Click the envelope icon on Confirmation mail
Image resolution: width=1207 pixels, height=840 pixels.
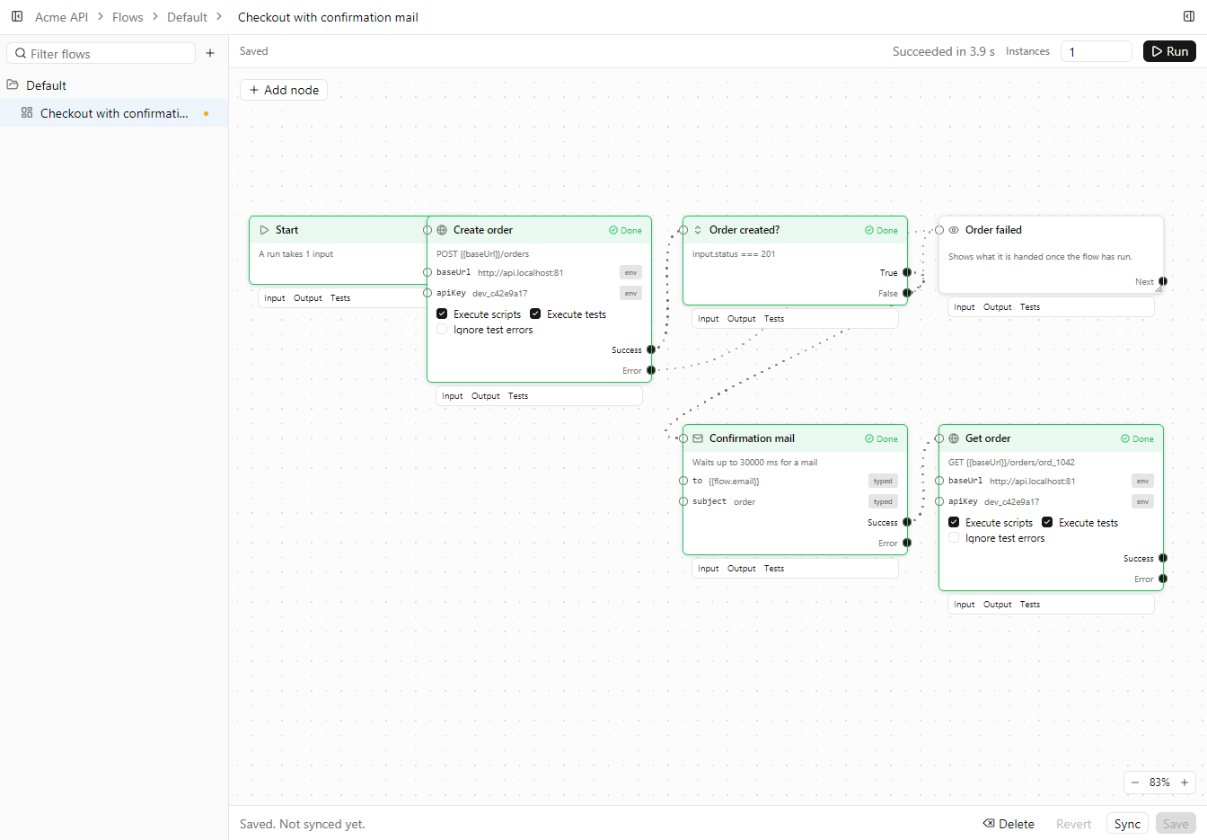tap(698, 438)
